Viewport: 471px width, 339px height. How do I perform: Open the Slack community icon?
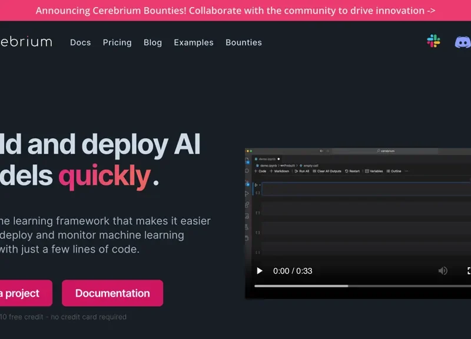(x=433, y=41)
